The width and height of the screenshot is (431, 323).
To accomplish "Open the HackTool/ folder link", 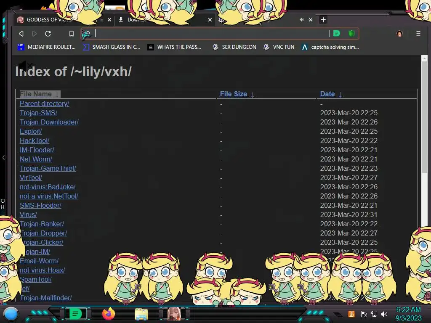I will click(35, 140).
